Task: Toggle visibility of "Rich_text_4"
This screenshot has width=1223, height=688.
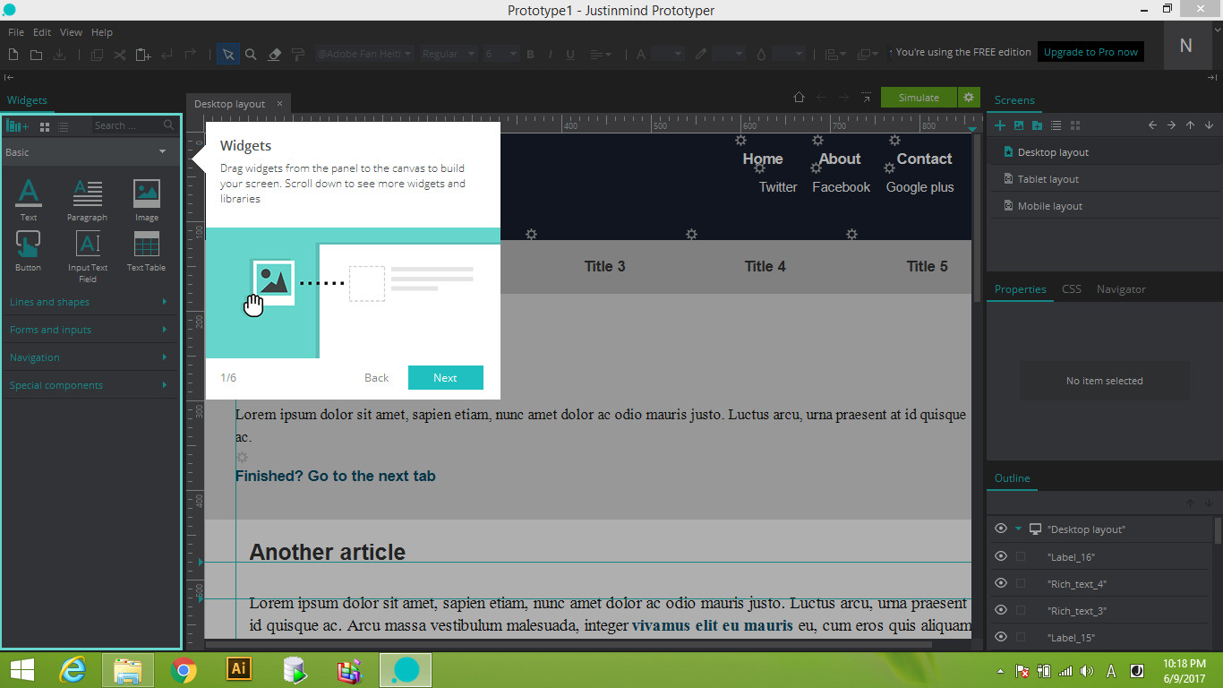Action: tap(1001, 583)
